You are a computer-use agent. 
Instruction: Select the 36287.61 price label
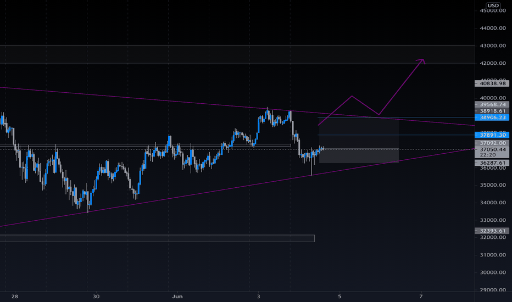tap(492, 163)
